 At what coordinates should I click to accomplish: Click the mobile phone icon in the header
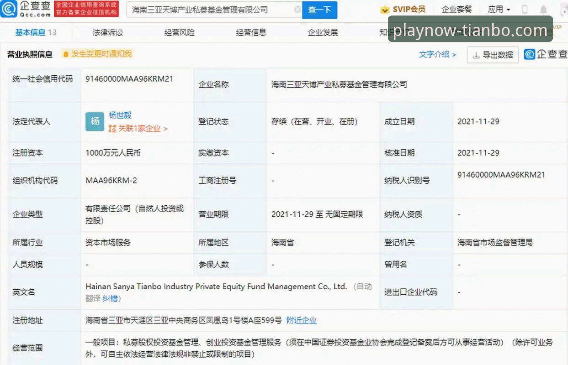click(x=525, y=10)
